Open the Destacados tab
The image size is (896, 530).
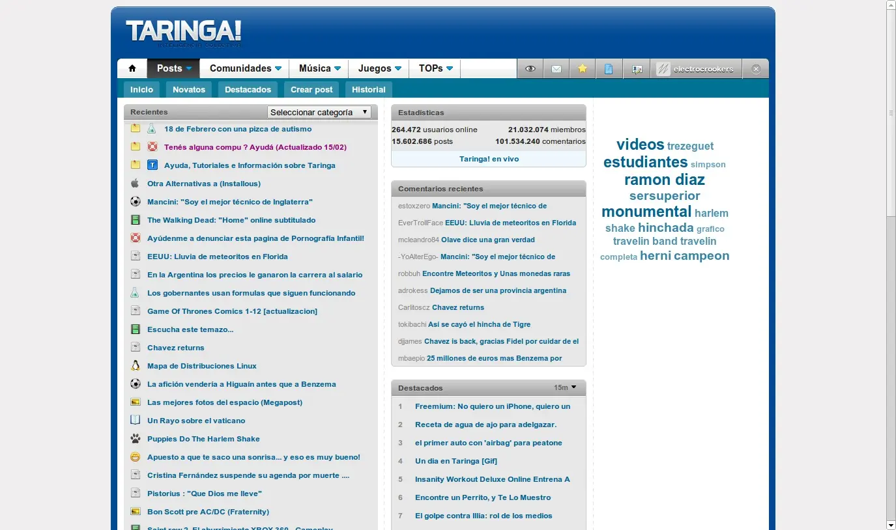pos(248,90)
